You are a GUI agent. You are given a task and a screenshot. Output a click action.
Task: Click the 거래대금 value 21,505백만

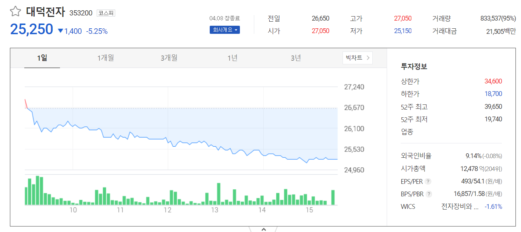pos(501,32)
